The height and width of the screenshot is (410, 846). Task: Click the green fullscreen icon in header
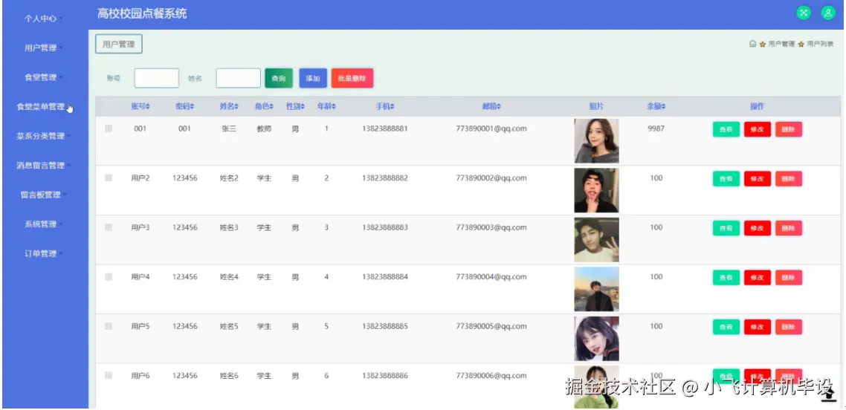click(x=804, y=13)
